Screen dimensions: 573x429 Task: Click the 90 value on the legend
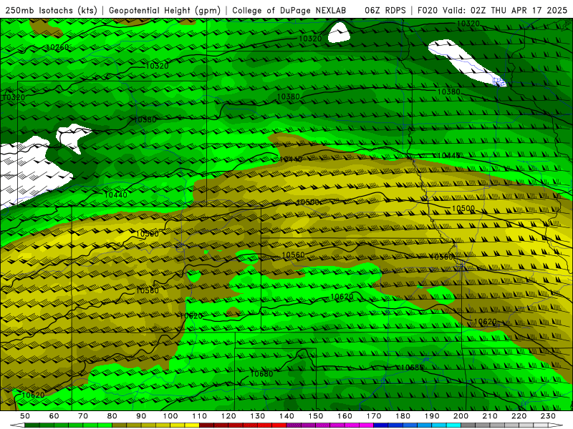[x=141, y=416]
